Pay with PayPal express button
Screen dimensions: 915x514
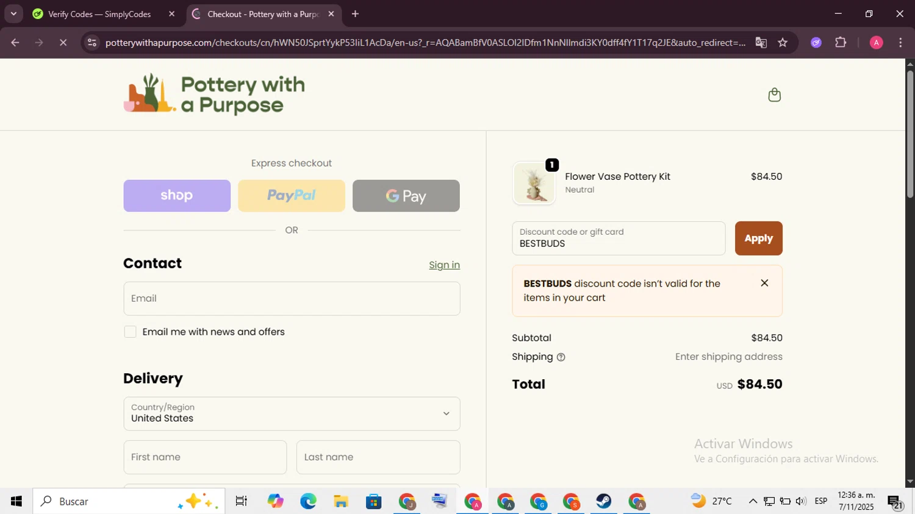pos(292,196)
